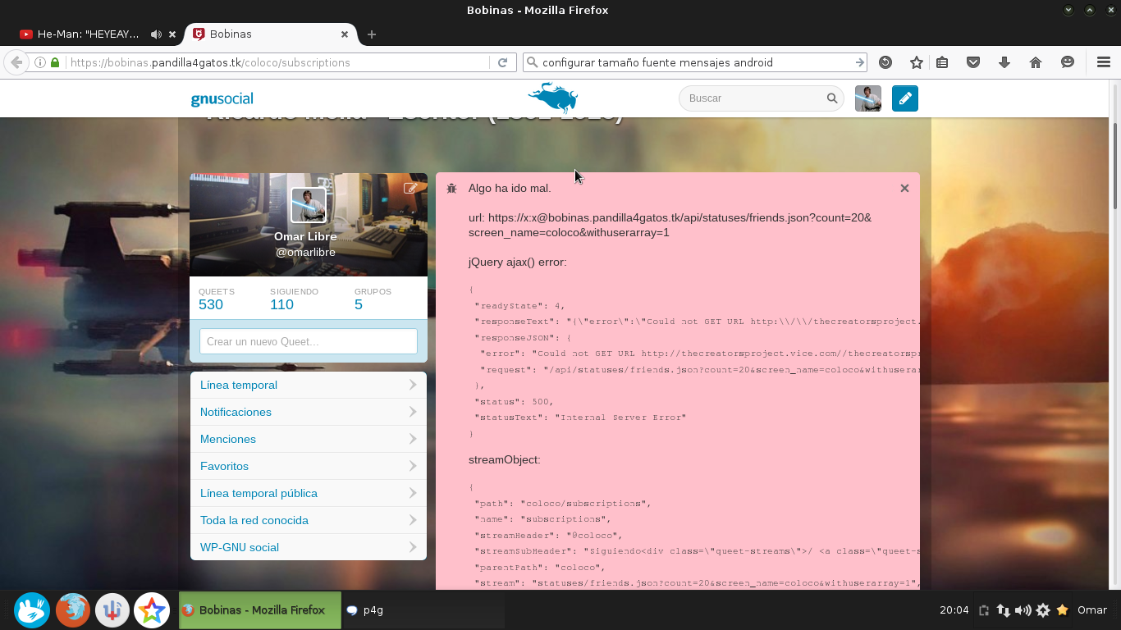Image resolution: width=1121 pixels, height=630 pixels.
Task: Open the settings gear in system tray
Action: coord(1043,610)
